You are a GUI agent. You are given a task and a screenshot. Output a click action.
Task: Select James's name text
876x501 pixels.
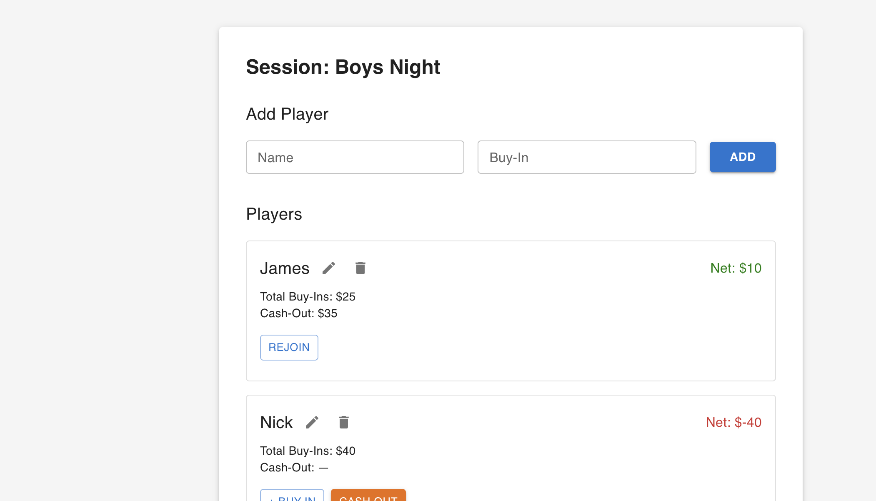[285, 268]
